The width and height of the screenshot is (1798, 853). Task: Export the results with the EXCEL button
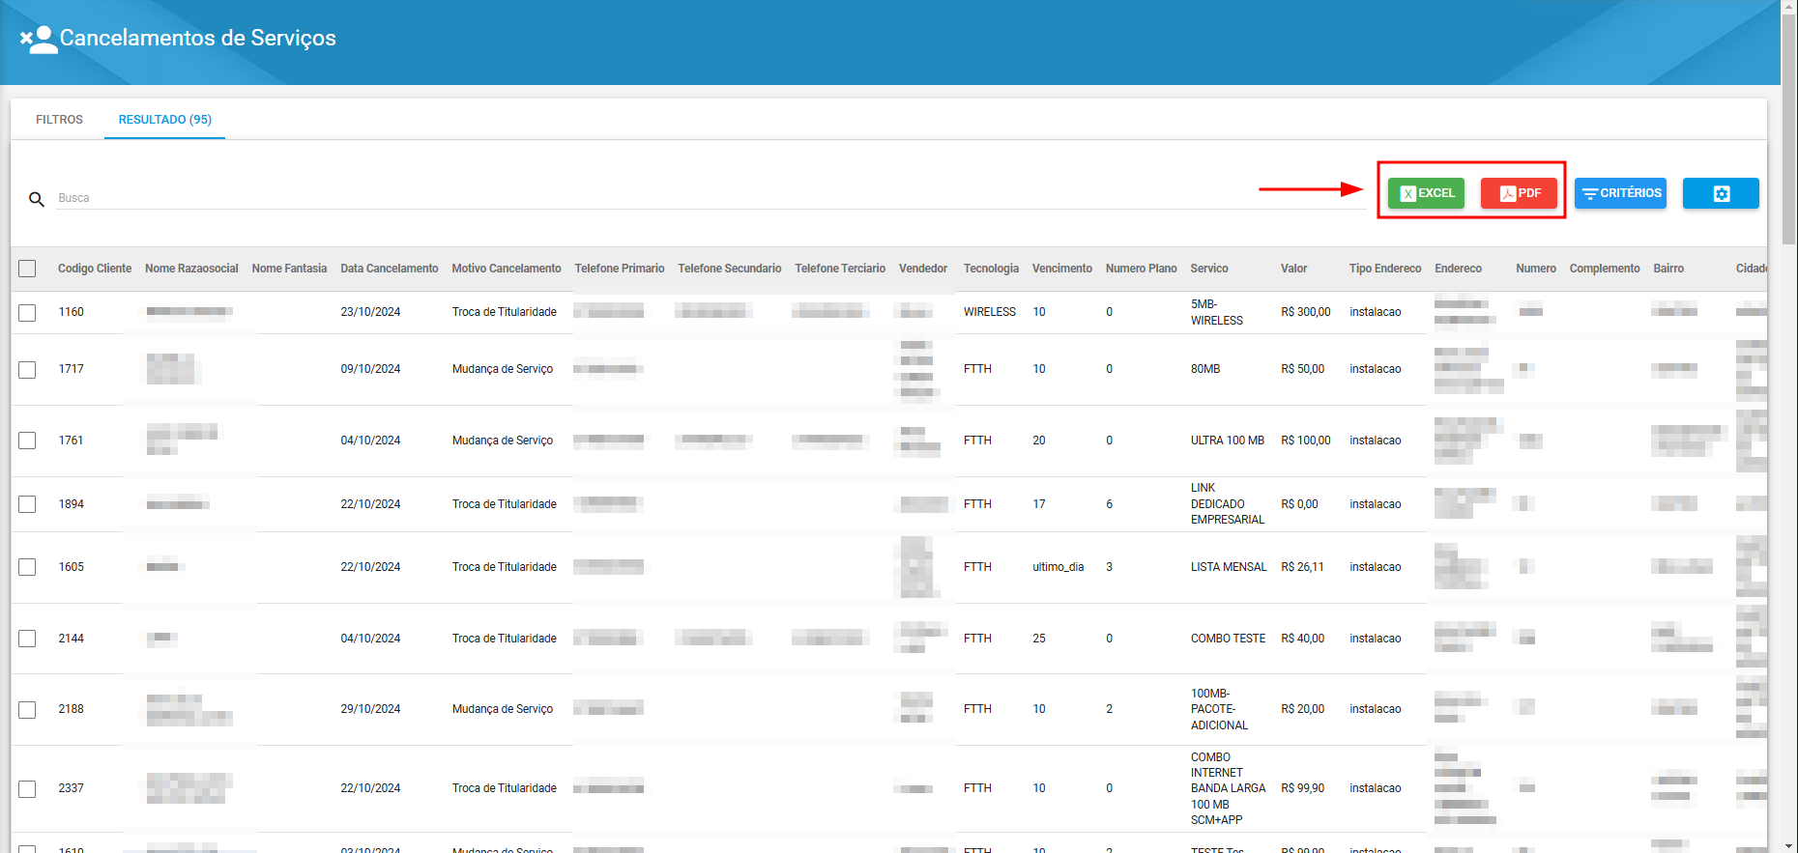tap(1426, 193)
